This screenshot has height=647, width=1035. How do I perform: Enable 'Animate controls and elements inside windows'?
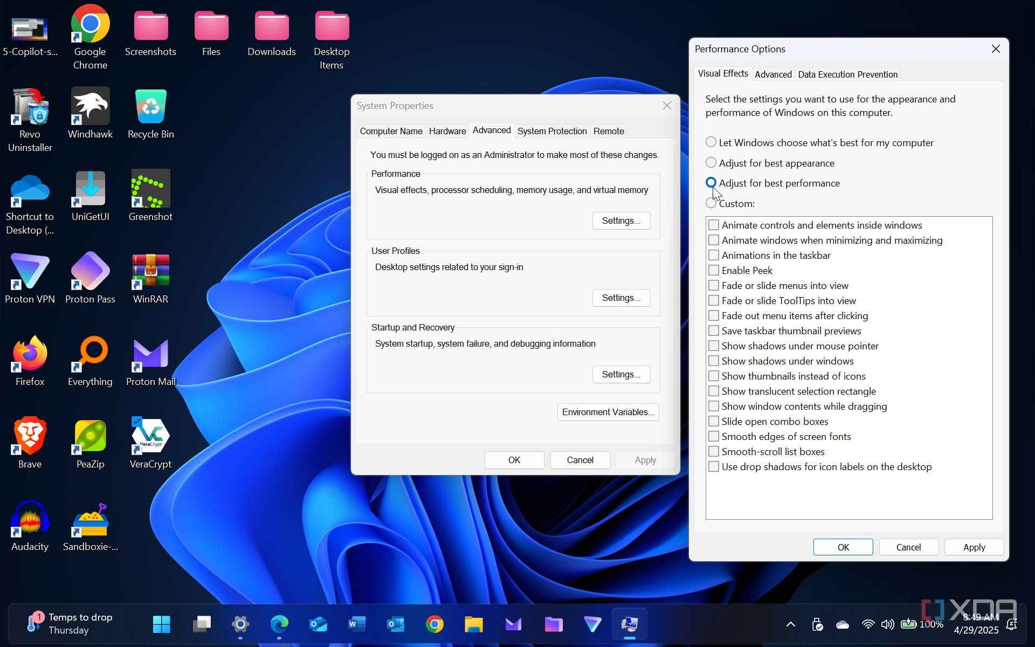tap(714, 225)
